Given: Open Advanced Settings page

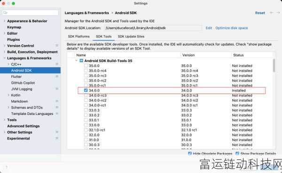Looking at the screenshot, I should point(23,126).
